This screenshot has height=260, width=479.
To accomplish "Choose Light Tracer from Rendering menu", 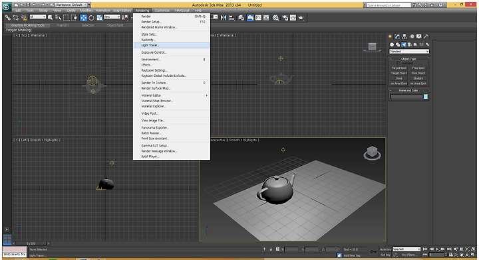I will pos(172,45).
